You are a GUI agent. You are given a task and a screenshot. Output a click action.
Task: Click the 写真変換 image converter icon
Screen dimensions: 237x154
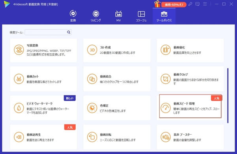[19, 50]
